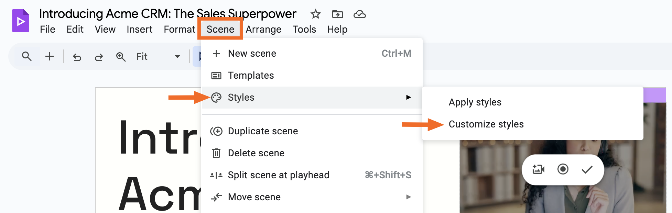Choose Duplicate scene

click(312, 131)
